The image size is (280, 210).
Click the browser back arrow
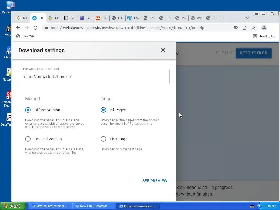click(18, 28)
